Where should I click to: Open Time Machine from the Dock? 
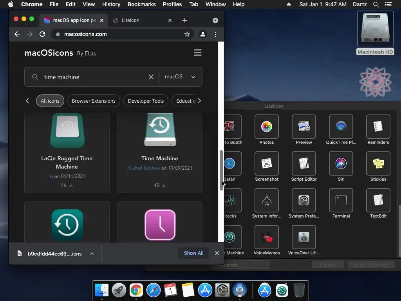pos(282,290)
